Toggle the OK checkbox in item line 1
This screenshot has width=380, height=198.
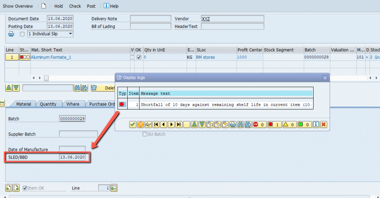click(139, 57)
